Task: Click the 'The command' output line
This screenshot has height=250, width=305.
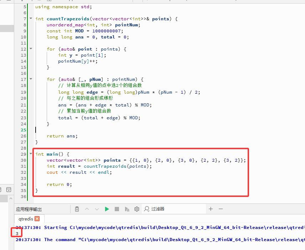Action: coord(160,240)
